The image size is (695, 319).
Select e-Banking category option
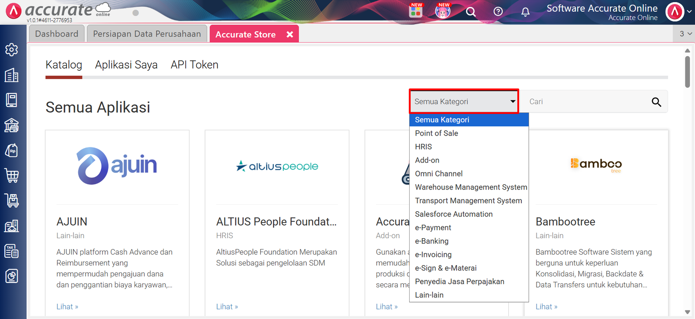pyautogui.click(x=469, y=241)
